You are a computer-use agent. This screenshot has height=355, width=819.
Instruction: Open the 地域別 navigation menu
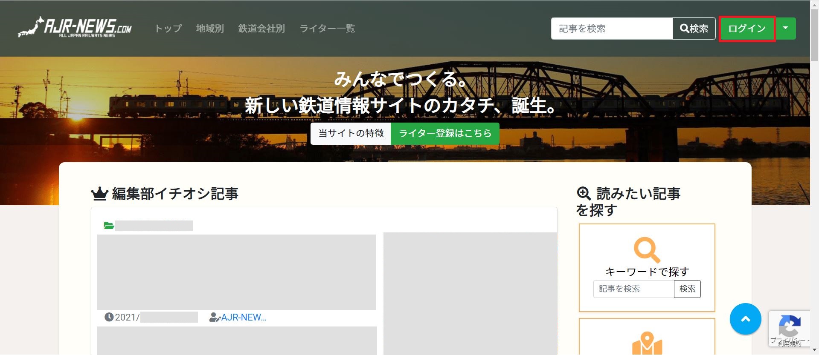click(210, 29)
